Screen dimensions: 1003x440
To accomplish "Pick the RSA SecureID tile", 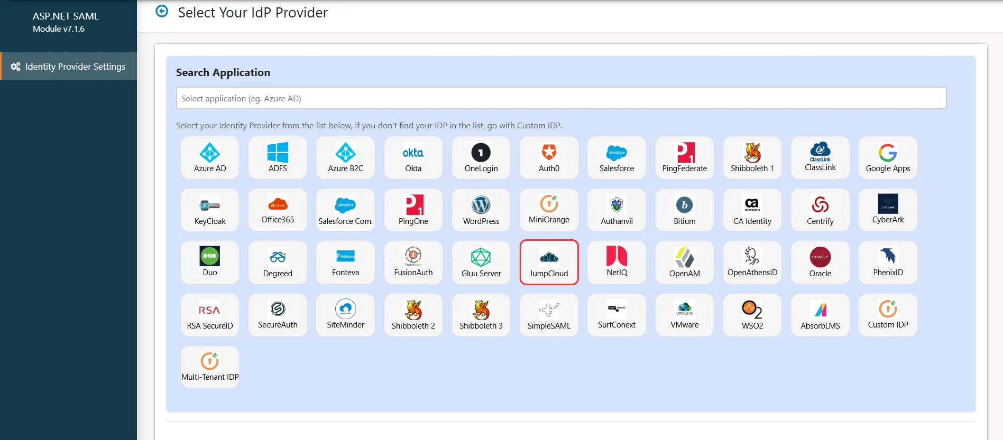I will tap(210, 315).
